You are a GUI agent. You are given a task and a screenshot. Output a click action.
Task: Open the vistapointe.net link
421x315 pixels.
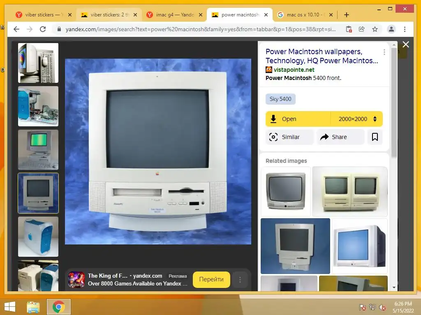[294, 70]
